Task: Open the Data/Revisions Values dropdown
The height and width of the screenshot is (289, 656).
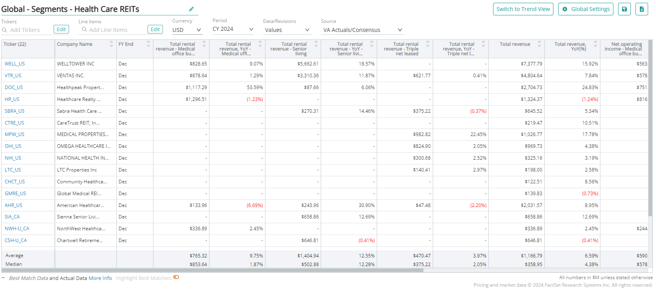Action: tap(287, 30)
